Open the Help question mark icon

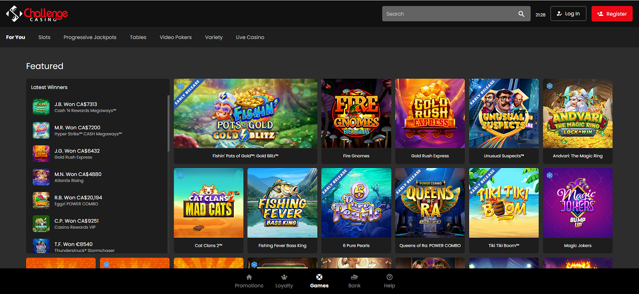tap(389, 277)
